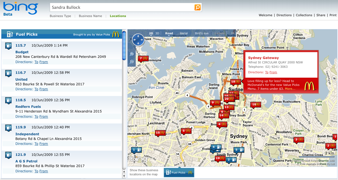Screen dimensions: 338x180
Task: Click the McDonald's logo in Fuel Picks header
Action: pos(116,34)
